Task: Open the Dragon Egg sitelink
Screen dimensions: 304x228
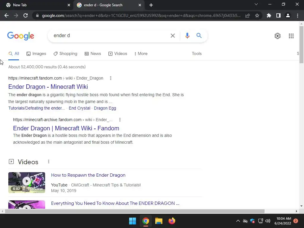Action: tap(105, 108)
